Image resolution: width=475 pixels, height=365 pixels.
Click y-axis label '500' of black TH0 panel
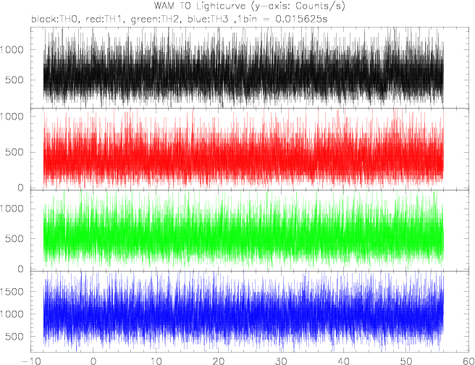coord(14,80)
